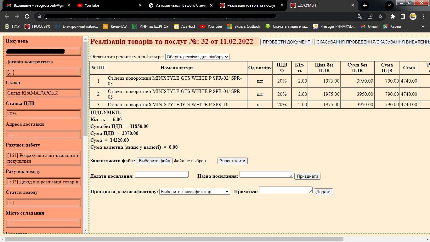Screen dimensions: 430x242
Task: Click the share page icon in the address bar
Action: (370, 16)
